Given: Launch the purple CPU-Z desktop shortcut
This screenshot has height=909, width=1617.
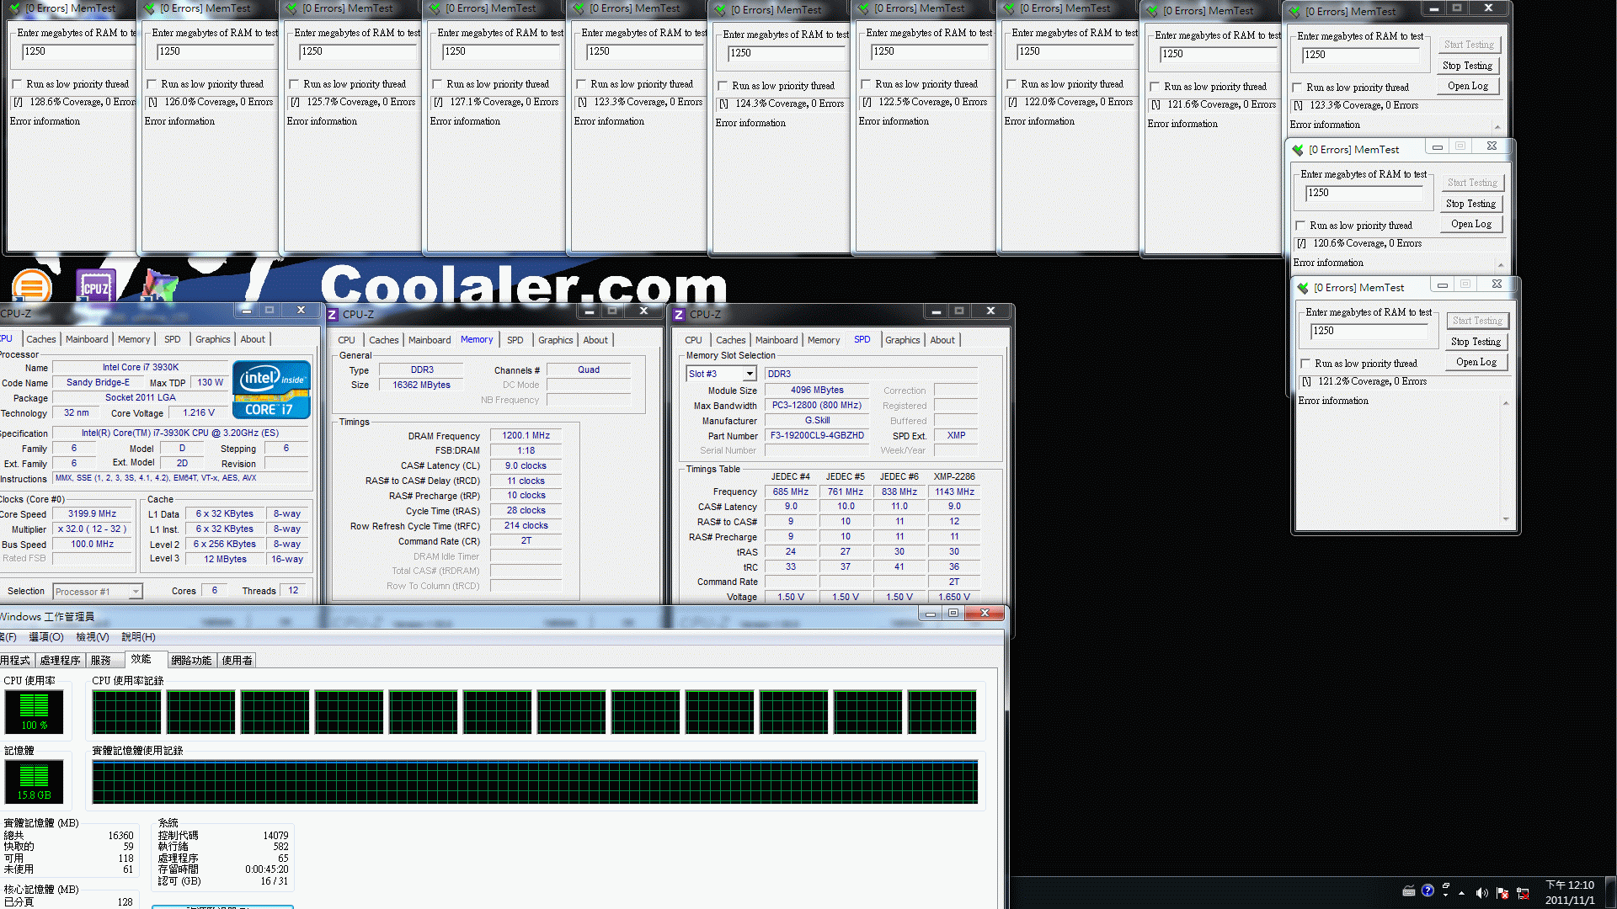Looking at the screenshot, I should click(95, 287).
